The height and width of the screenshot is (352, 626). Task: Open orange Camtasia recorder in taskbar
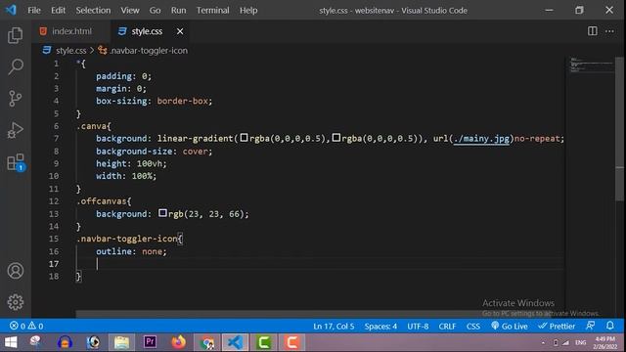coord(291,342)
